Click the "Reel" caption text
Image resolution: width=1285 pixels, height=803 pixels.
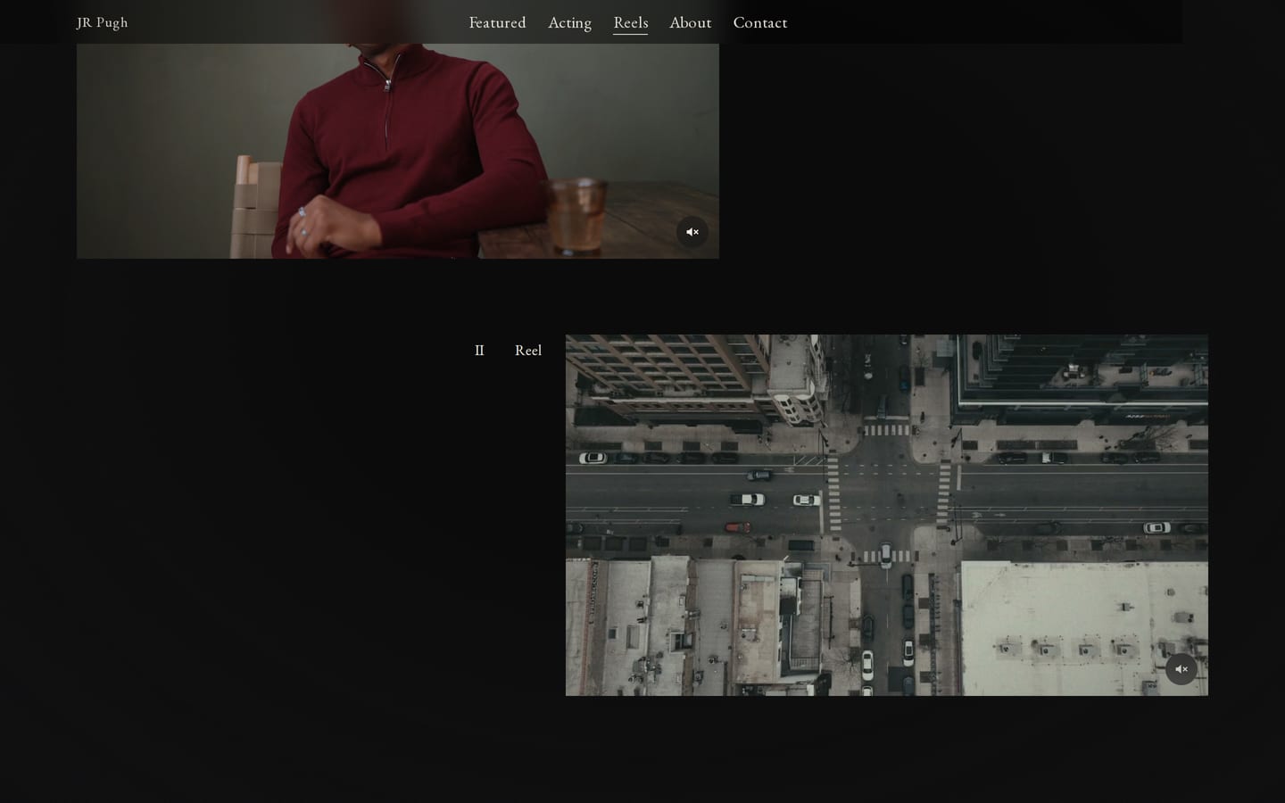(528, 351)
